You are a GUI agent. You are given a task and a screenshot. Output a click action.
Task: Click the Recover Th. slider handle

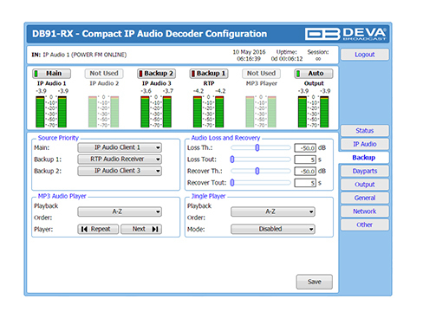coord(257,171)
